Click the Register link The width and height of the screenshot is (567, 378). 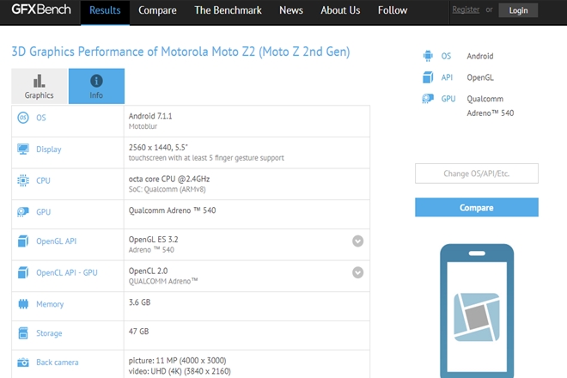466,9
